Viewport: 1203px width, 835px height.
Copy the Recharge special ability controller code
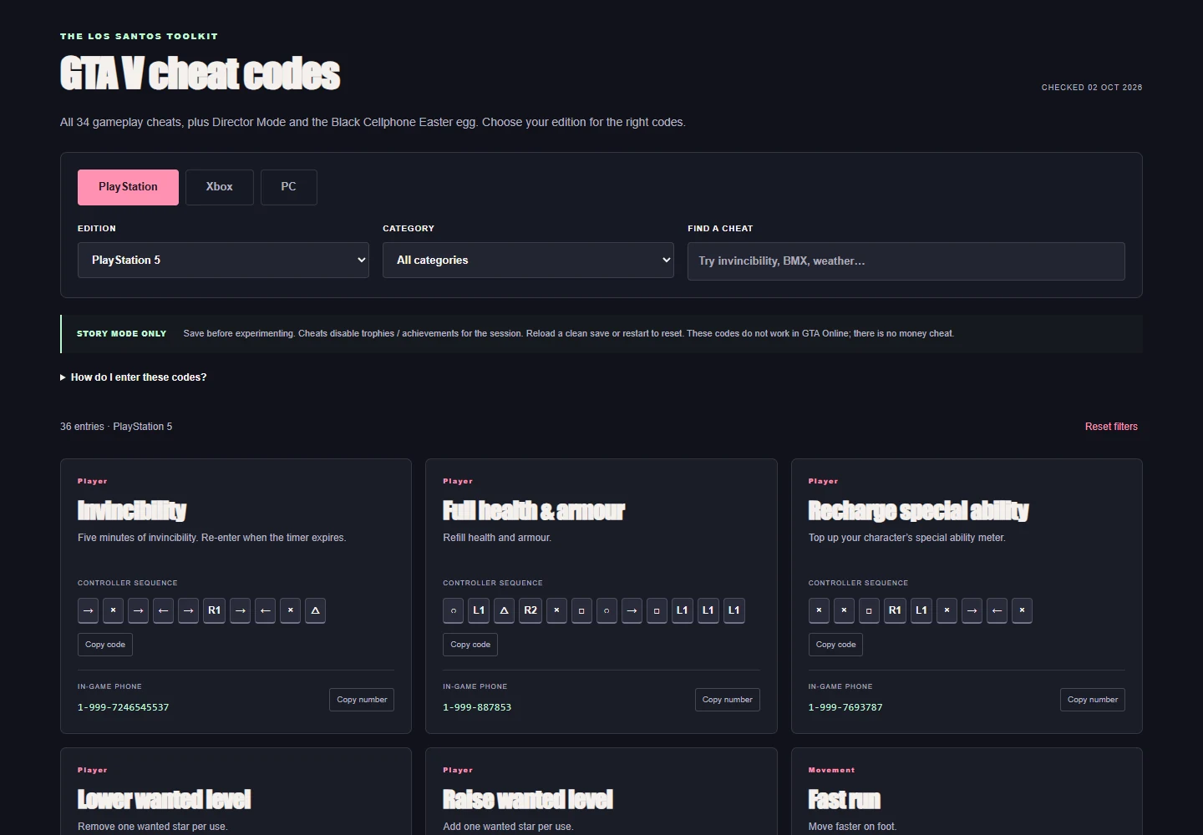(x=835, y=645)
